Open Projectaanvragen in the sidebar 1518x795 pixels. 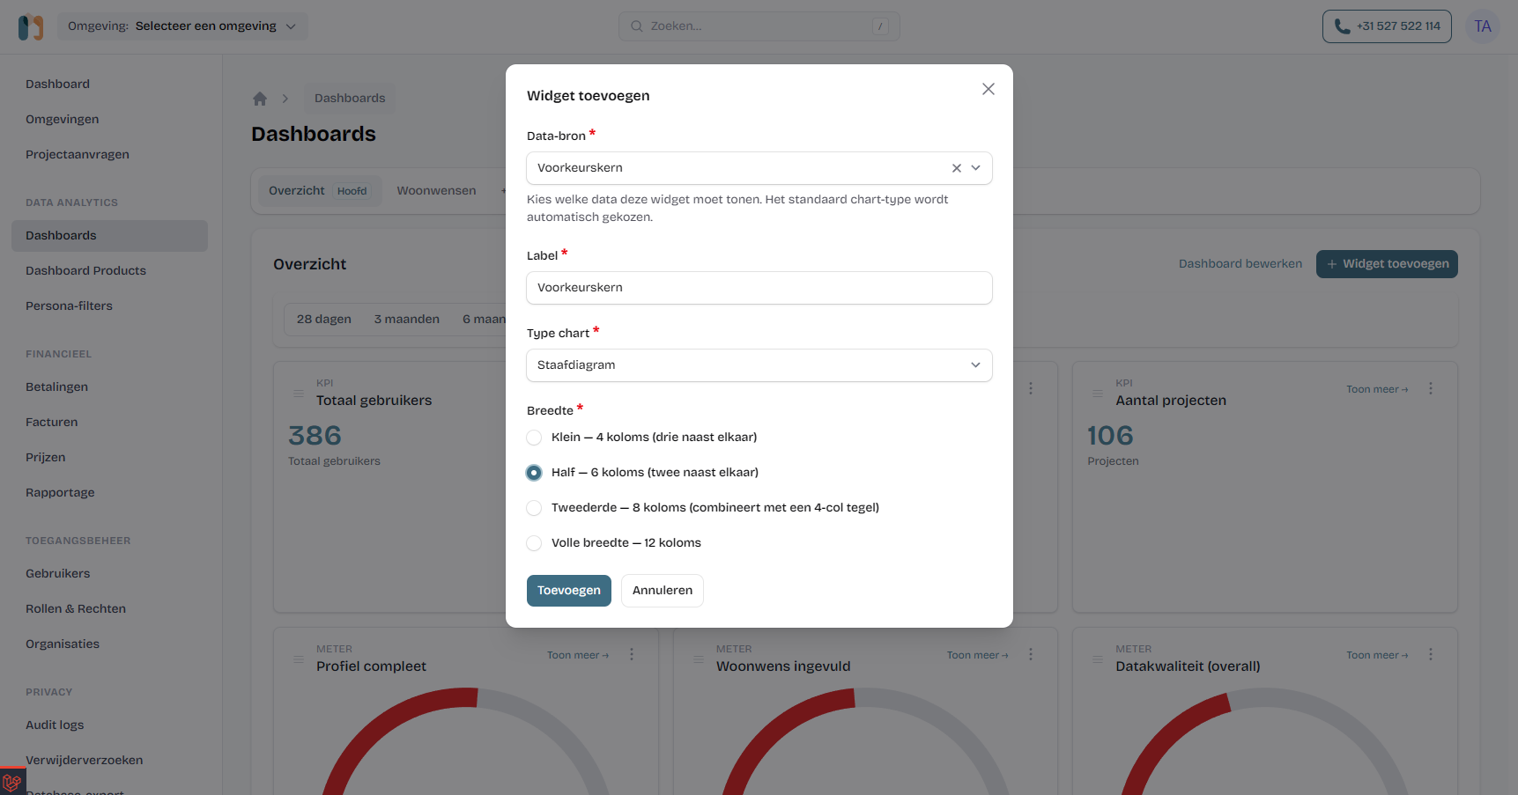click(78, 155)
